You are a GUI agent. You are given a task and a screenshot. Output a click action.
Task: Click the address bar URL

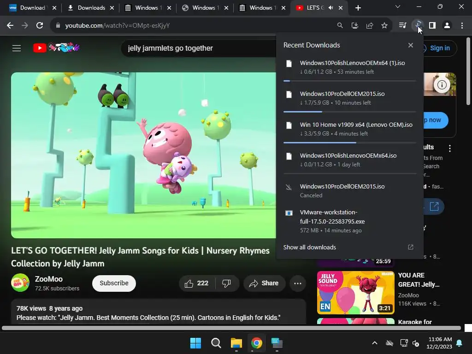[118, 26]
